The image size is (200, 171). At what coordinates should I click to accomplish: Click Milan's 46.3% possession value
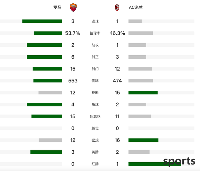pos(117,33)
